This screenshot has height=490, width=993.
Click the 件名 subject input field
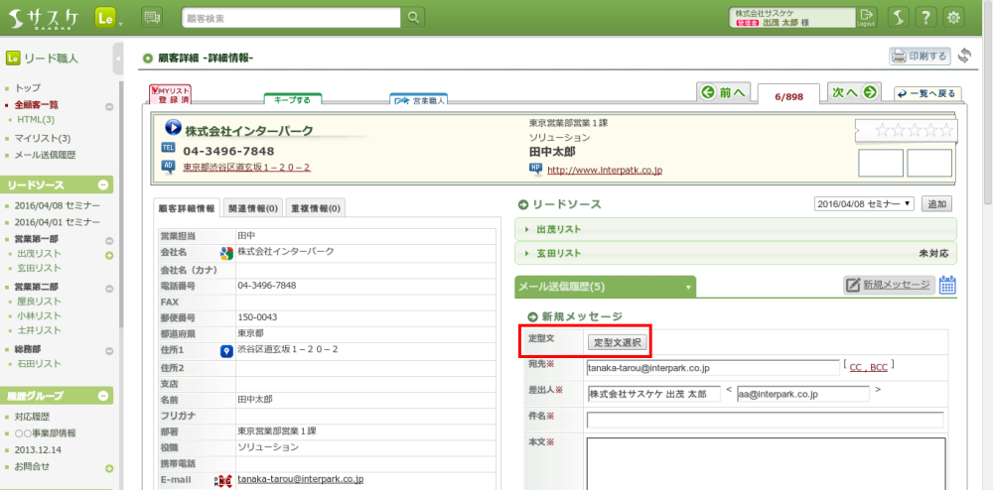tap(765, 420)
